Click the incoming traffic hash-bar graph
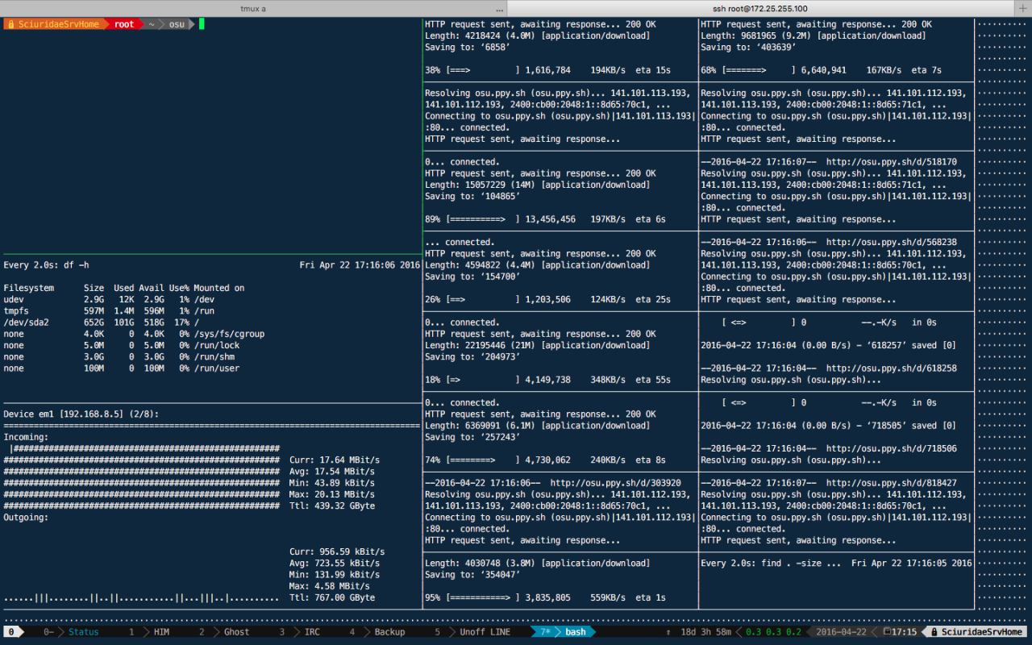Screen dimensions: 1032x645 pos(141,477)
